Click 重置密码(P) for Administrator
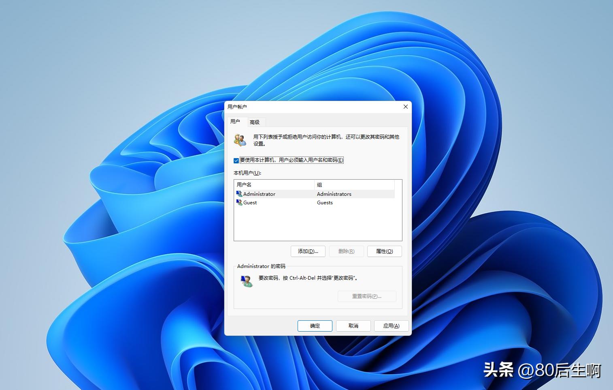Image resolution: width=613 pixels, height=390 pixels. (366, 296)
